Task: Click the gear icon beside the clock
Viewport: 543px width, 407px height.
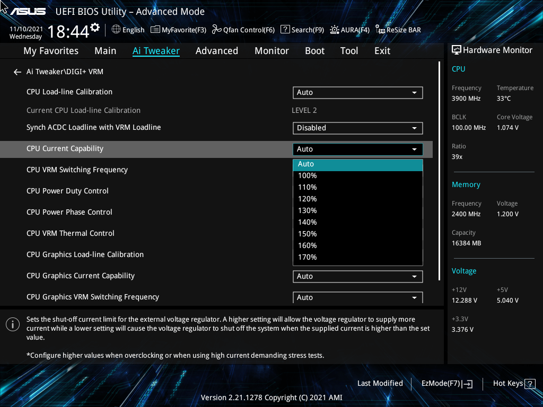Action: click(x=95, y=28)
